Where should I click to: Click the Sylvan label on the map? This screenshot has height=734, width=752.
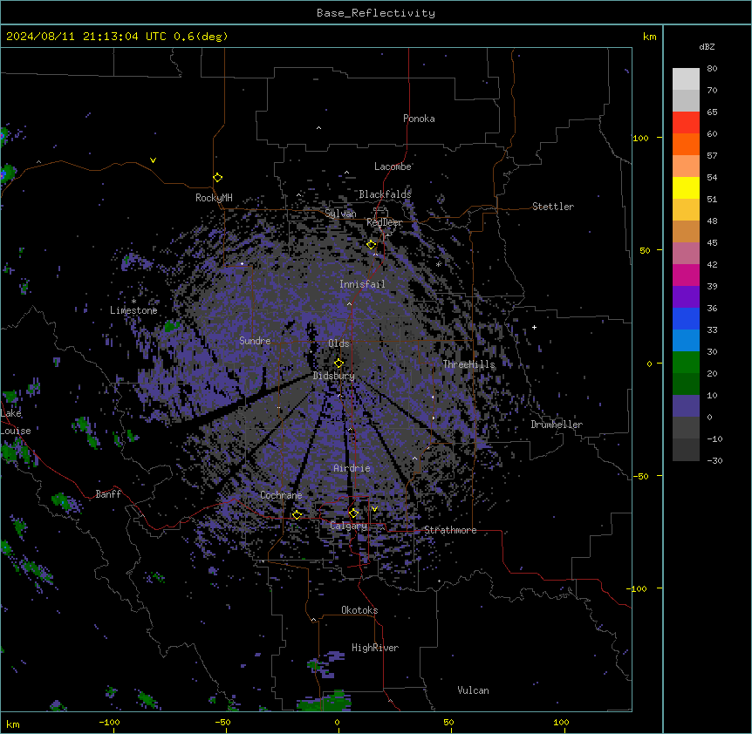click(340, 214)
